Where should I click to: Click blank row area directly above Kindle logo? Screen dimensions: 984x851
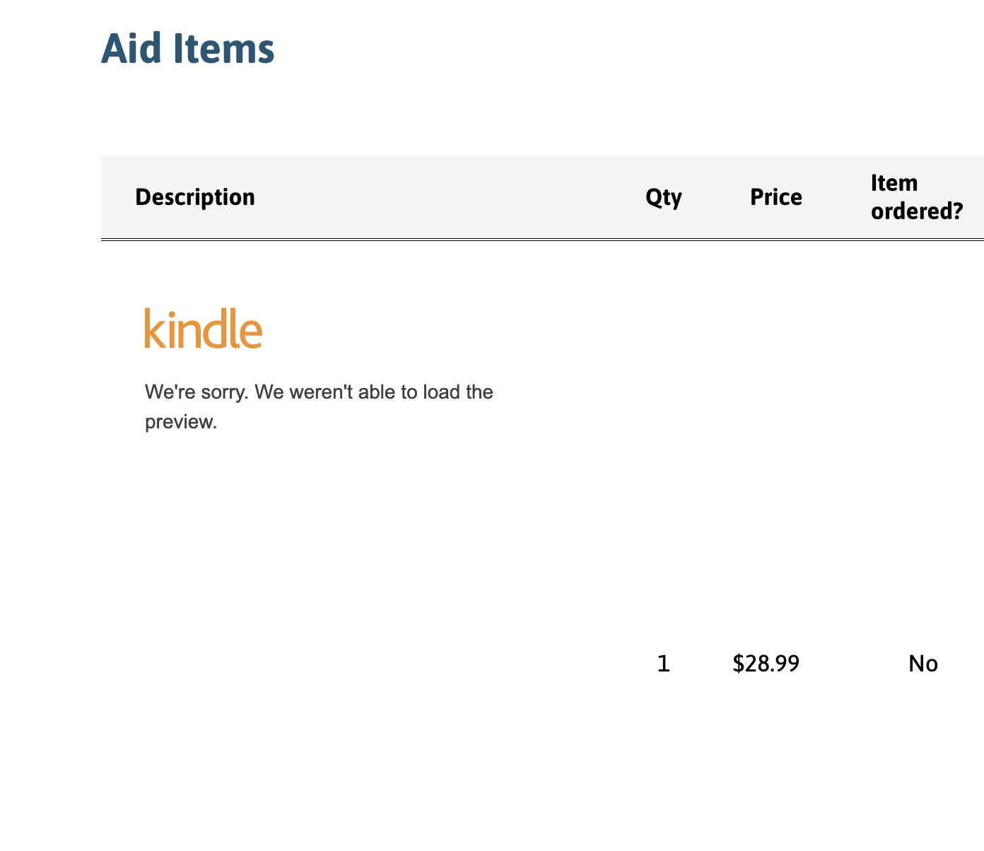204,279
